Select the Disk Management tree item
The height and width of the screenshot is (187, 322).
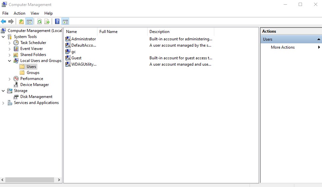click(36, 97)
